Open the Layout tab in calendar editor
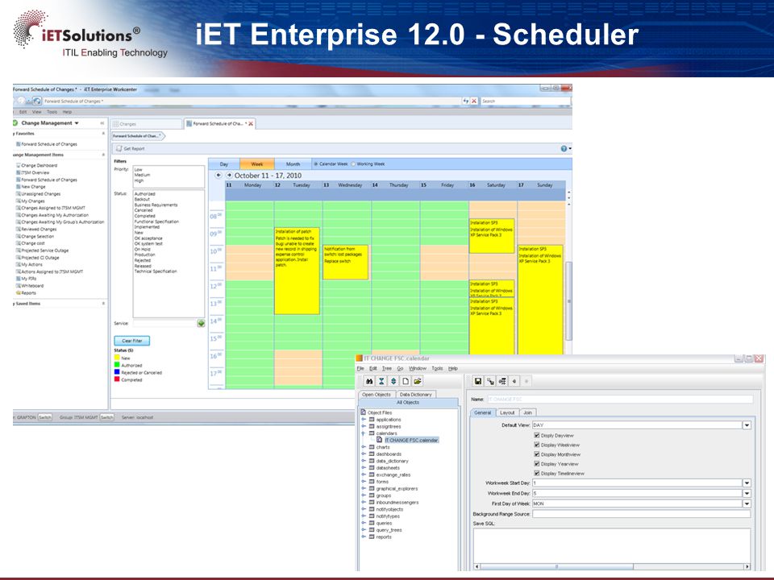This screenshot has height=580, width=774. [507, 412]
